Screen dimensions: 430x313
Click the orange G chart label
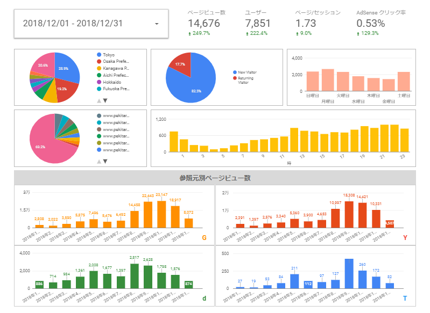click(x=204, y=237)
